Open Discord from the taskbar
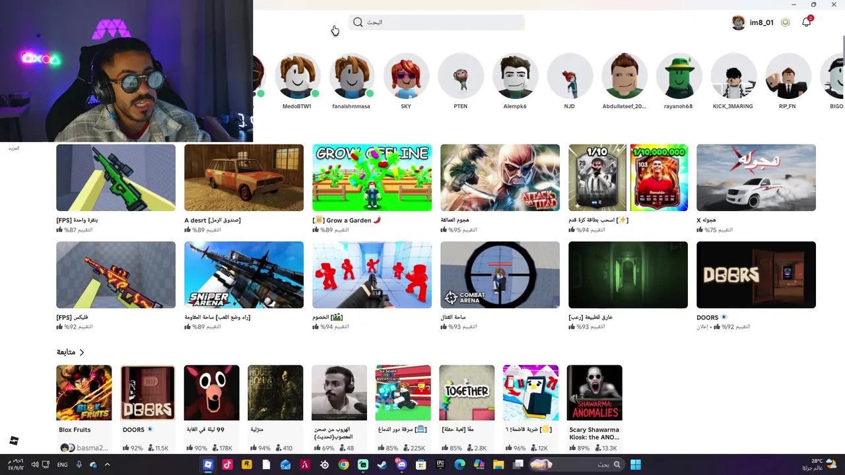 pyautogui.click(x=401, y=464)
